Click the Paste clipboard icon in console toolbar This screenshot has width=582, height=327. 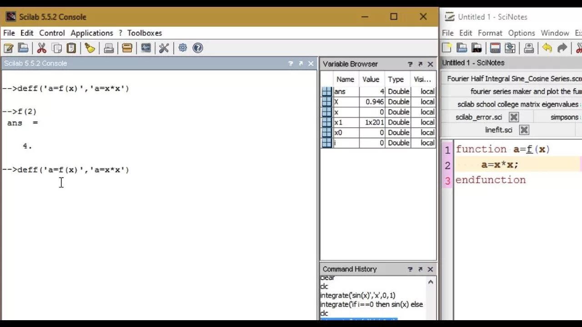point(71,48)
